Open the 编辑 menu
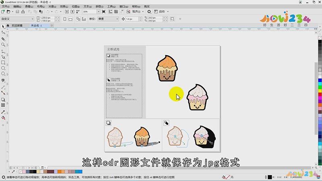 [x=17, y=6]
